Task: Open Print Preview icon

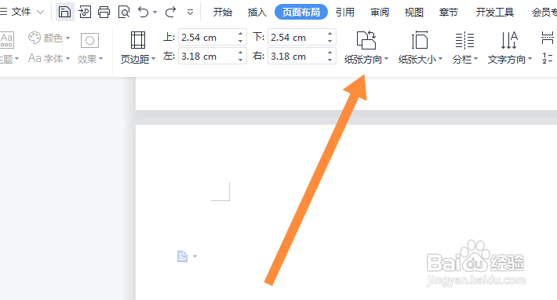Action: (124, 12)
